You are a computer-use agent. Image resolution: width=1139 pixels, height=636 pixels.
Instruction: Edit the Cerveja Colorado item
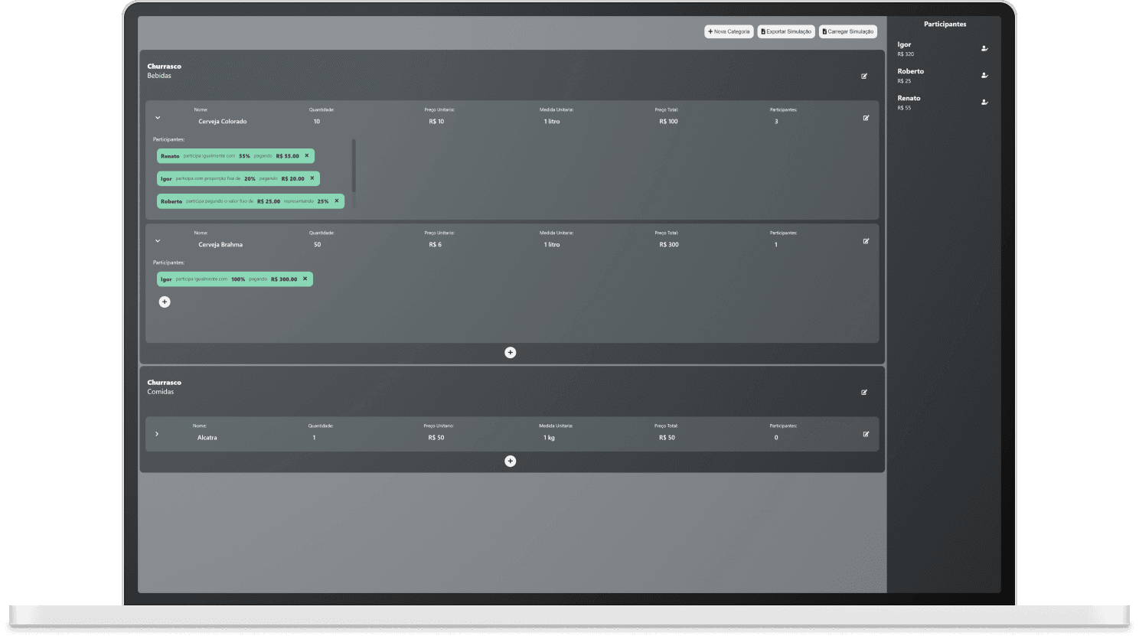[x=866, y=118]
